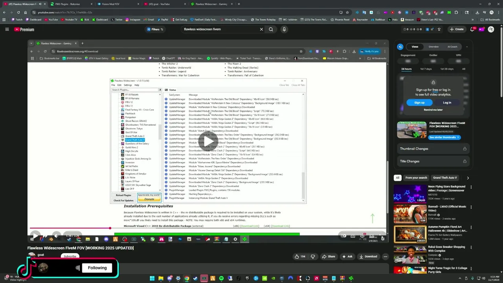The width and height of the screenshot is (503, 283).
Task: Open BunnaB LMAO Official Music video thumbnail
Action: (x=410, y=213)
